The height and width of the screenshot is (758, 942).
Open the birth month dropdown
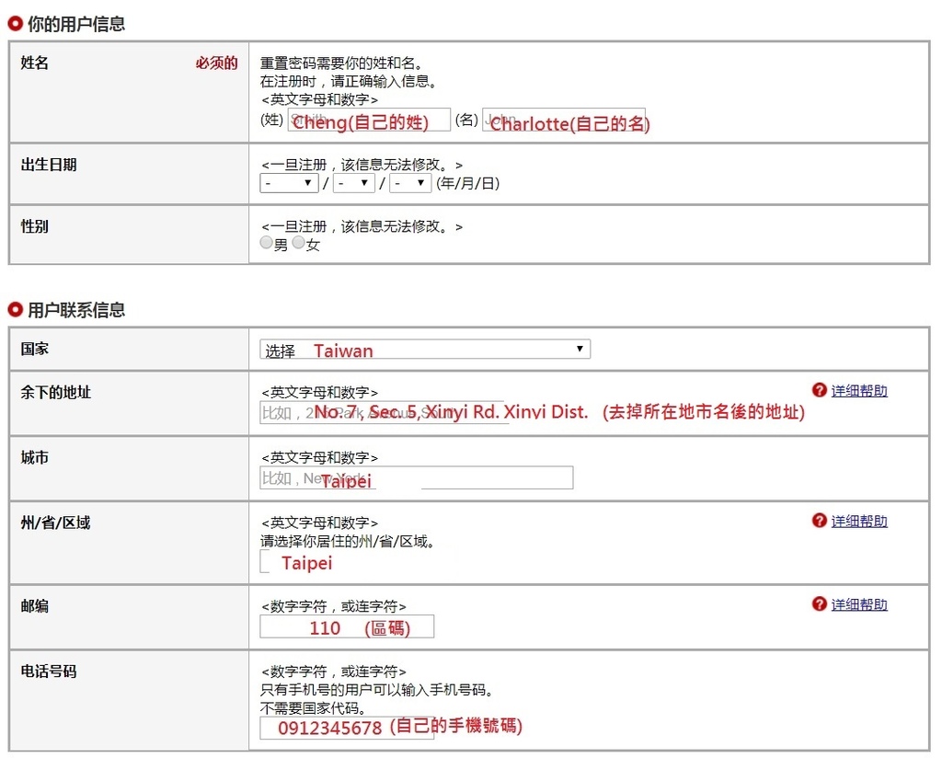(353, 183)
